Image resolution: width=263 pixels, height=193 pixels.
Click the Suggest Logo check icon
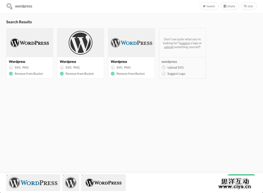164,74
